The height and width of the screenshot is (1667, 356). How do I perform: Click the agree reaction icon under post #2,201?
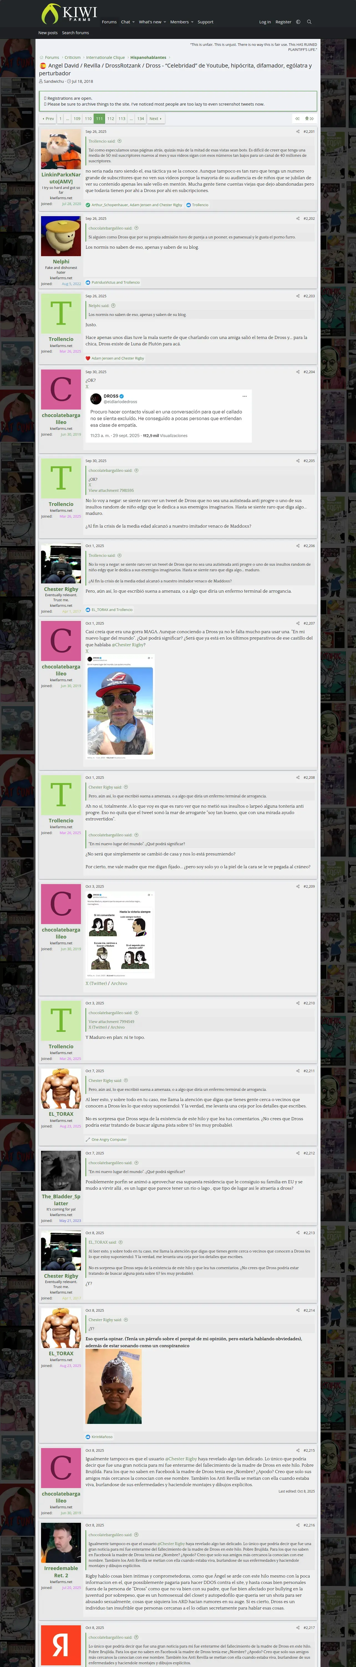[88, 204]
